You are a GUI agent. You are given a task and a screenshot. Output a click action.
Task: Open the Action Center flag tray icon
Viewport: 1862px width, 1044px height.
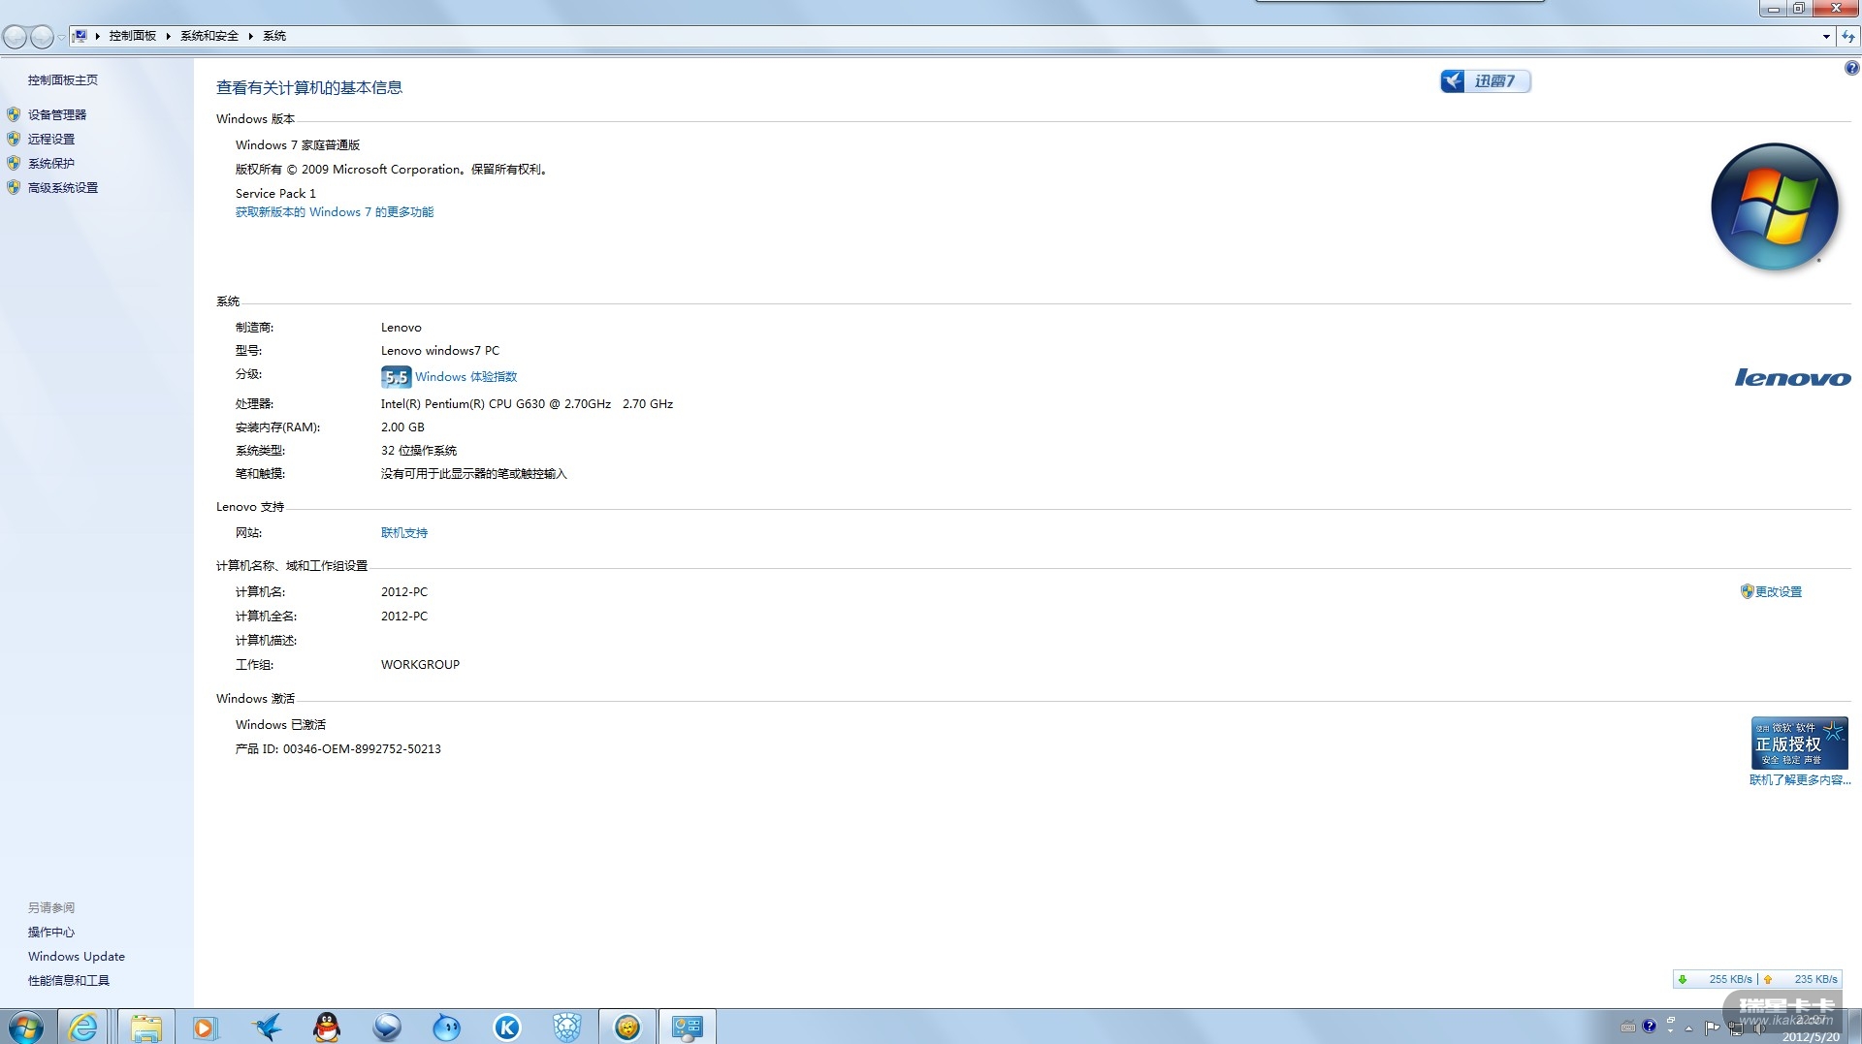coord(1712,1028)
